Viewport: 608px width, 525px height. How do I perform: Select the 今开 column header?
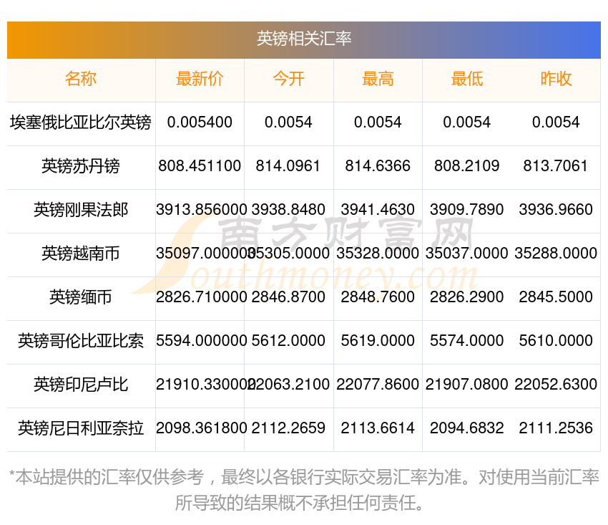pyautogui.click(x=288, y=79)
